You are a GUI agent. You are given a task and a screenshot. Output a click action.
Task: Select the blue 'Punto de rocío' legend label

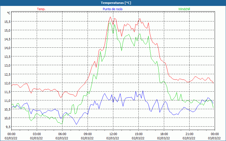[112, 9]
